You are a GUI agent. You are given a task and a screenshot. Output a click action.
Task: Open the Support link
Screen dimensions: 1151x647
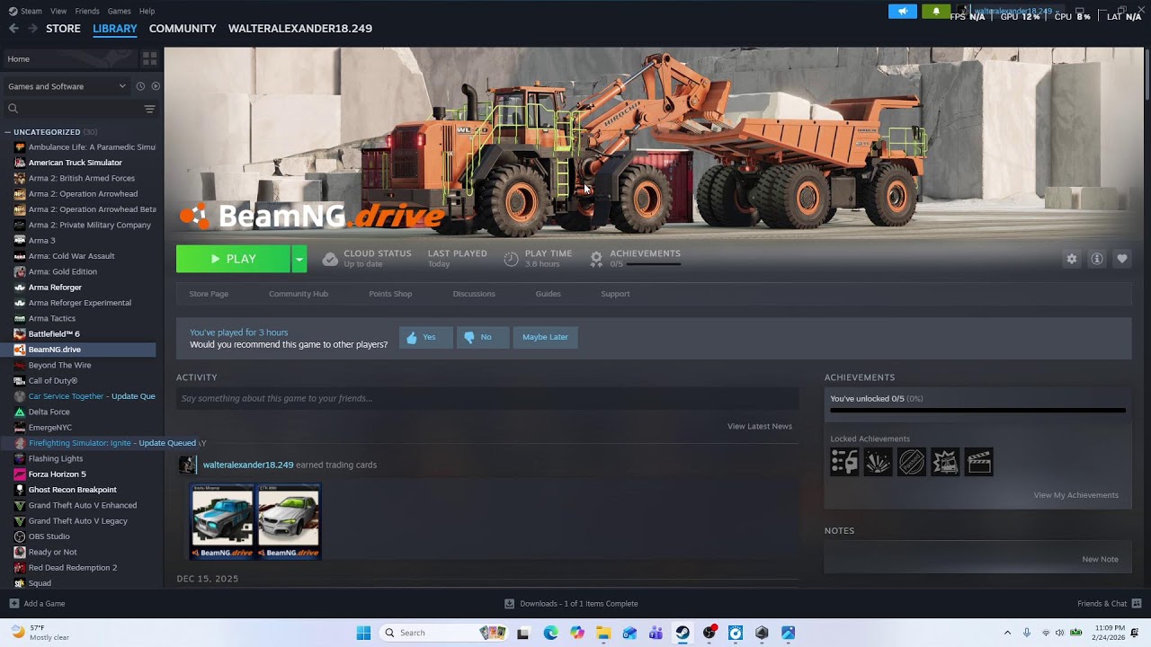click(x=615, y=294)
